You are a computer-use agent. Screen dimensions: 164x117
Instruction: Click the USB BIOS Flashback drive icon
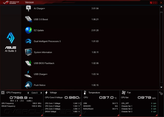coord(28,63)
